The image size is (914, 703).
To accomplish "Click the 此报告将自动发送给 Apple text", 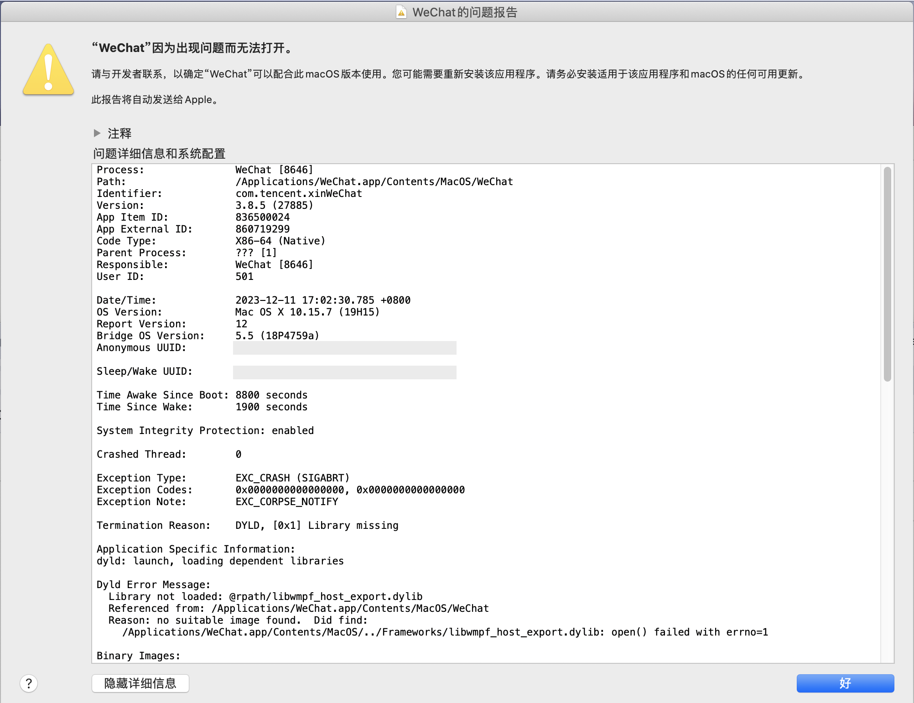I will pos(155,100).
